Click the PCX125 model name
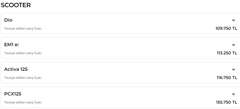The height and width of the screenshot is (109, 240). [13, 94]
